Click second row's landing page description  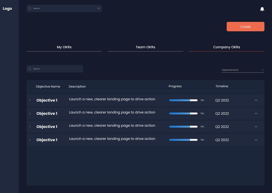pyautogui.click(x=112, y=112)
